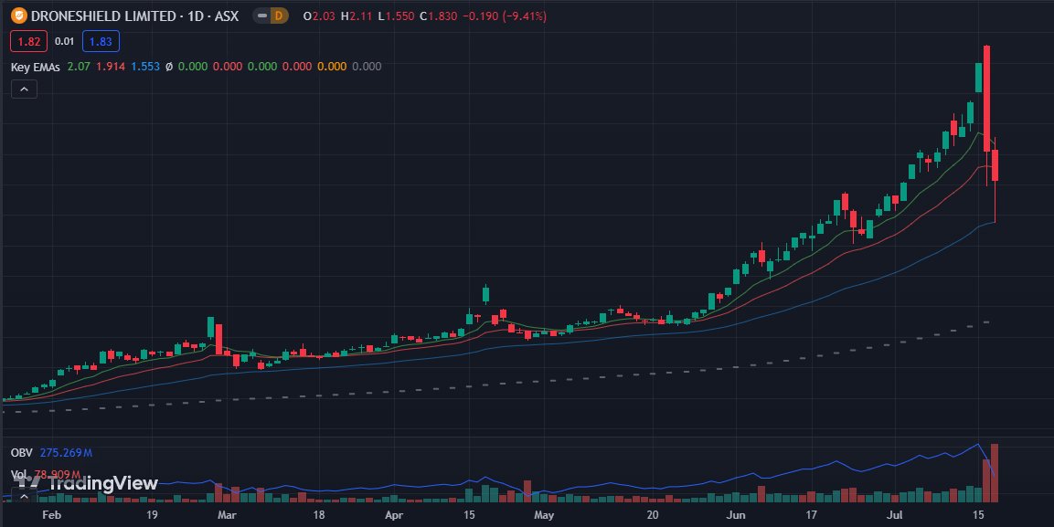This screenshot has height=527, width=1054.
Task: Click the tallest volume bar at far right
Action: [x=995, y=472]
